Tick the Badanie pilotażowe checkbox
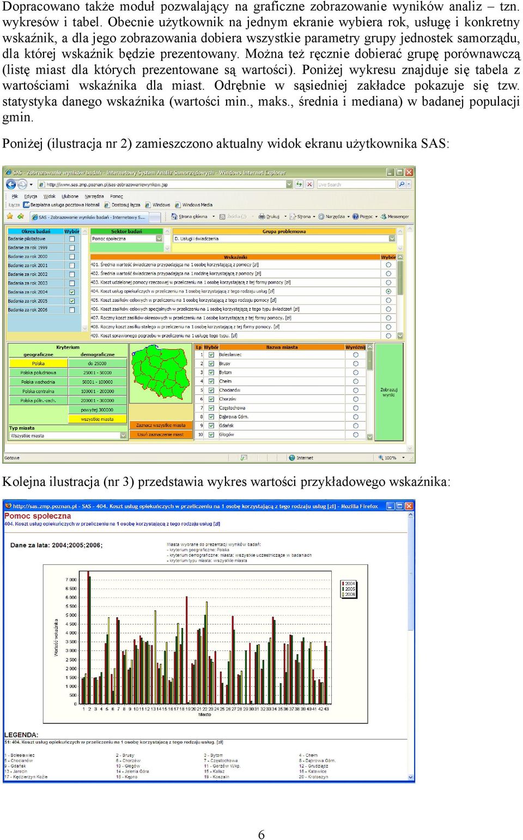Image resolution: width=523 pixels, height=840 pixels. (x=72, y=239)
